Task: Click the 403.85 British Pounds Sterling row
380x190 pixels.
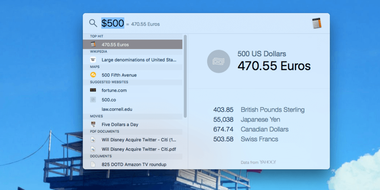Action: (259, 110)
